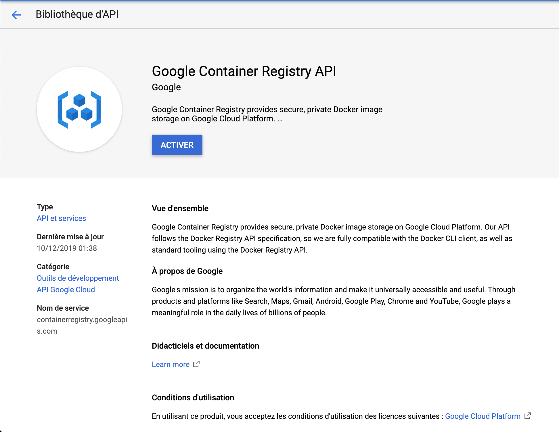The image size is (559, 432).
Task: Click the Container Registry logo icon
Action: click(x=79, y=110)
